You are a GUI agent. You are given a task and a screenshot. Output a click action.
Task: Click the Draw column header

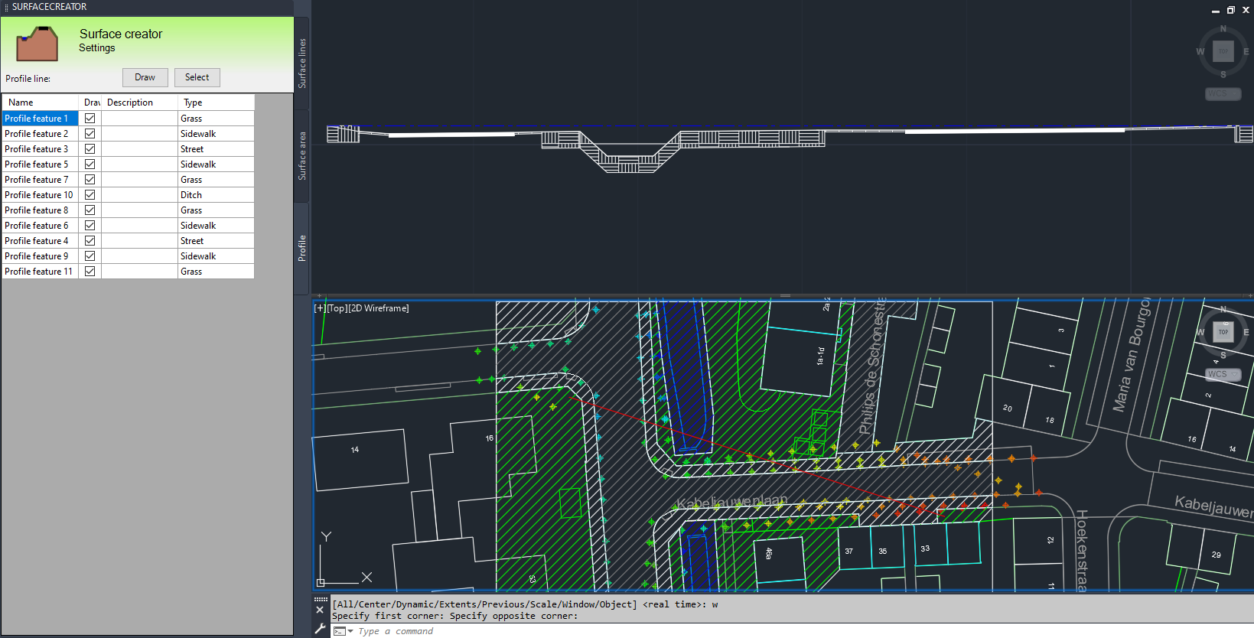[90, 103]
